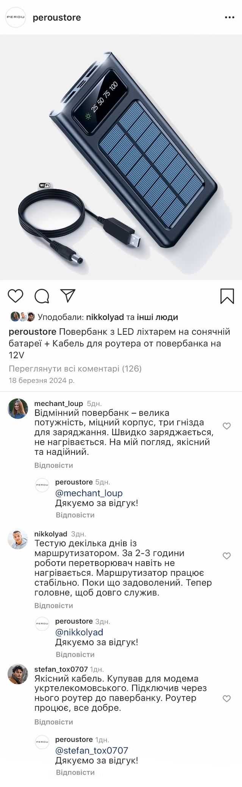Image resolution: width=242 pixels, height=787 pixels.
Task: Like mechant_loup's comment
Action: [226, 426]
